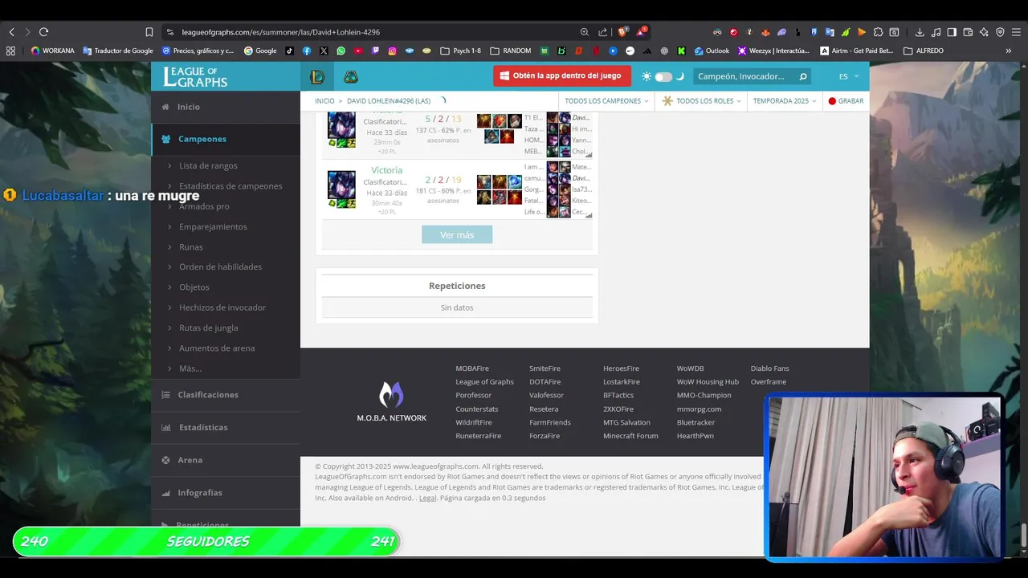Open the League of Legends game icon tab
Image resolution: width=1028 pixels, height=578 pixels.
click(318, 76)
